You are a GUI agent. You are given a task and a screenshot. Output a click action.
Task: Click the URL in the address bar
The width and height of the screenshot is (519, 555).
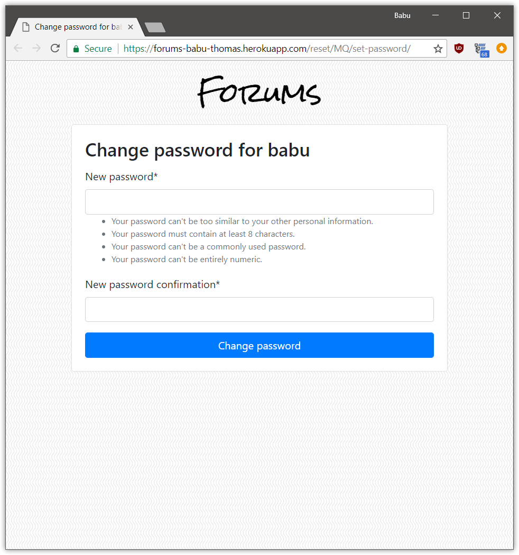click(x=267, y=49)
